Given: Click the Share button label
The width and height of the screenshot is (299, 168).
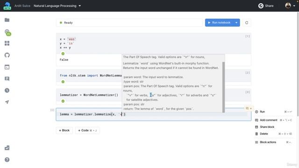Looking at the screenshot, I should click(269, 6).
